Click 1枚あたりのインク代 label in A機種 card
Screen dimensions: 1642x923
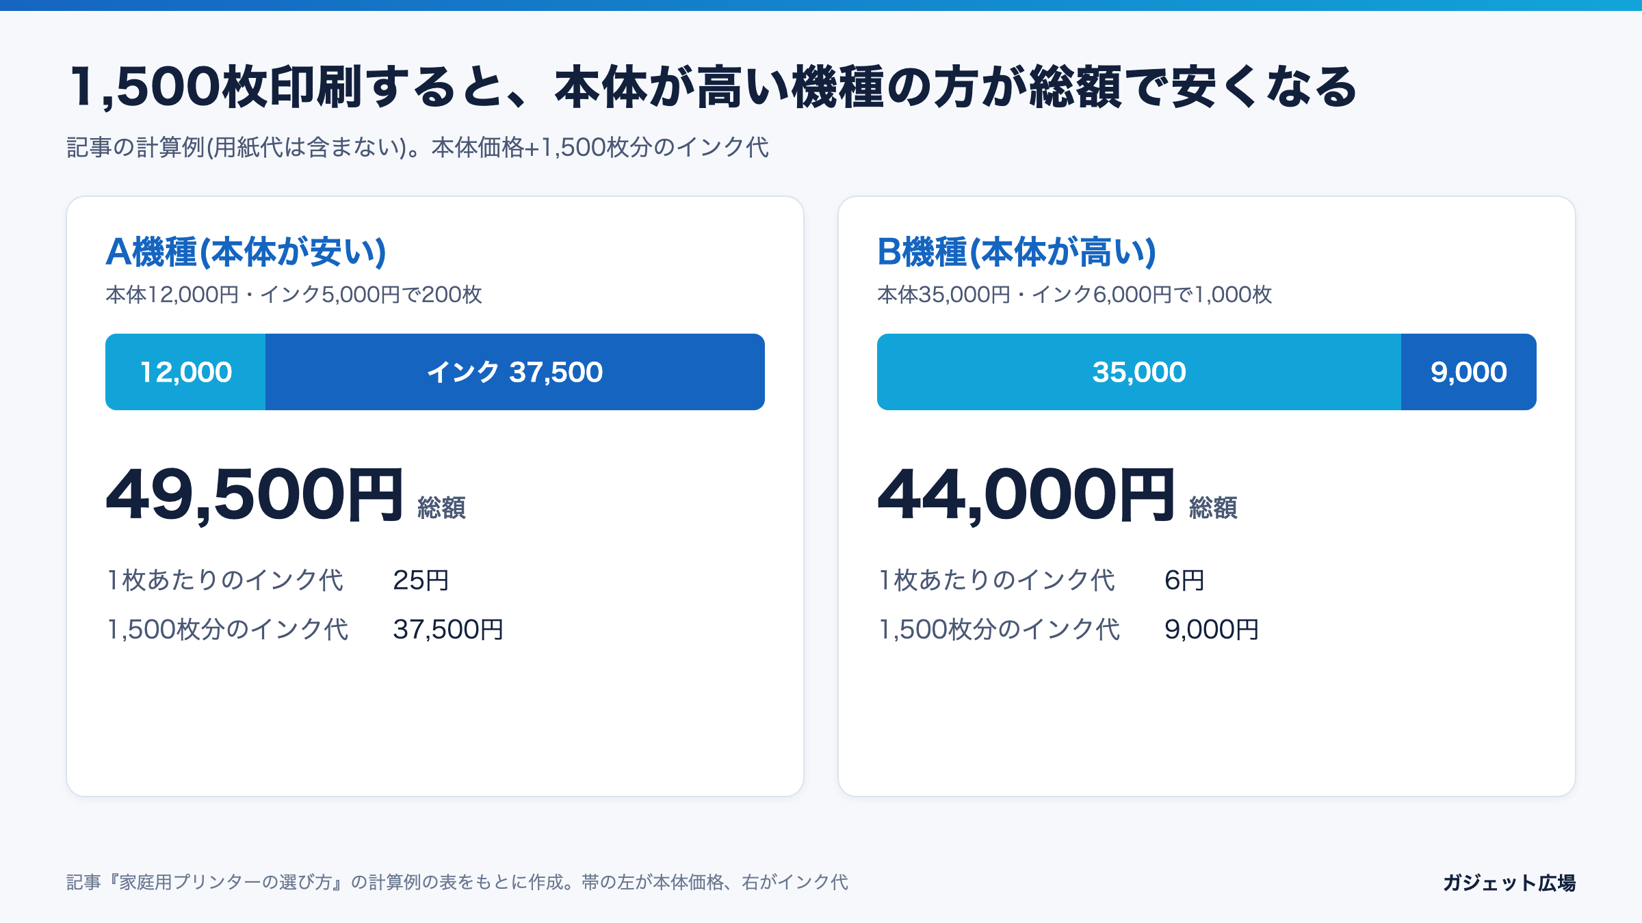coord(225,580)
